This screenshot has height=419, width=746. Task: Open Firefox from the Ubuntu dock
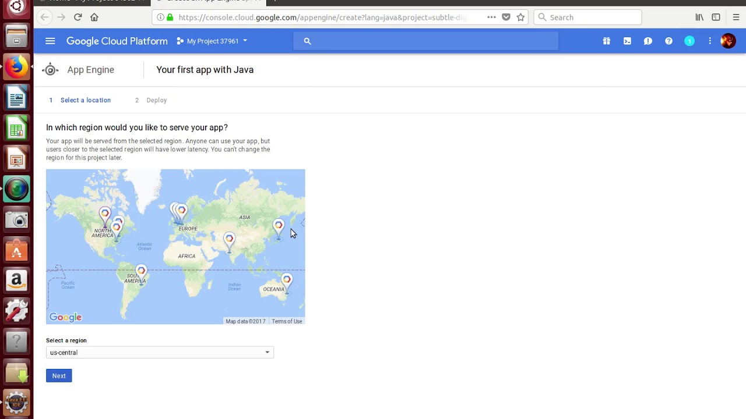(x=16, y=66)
